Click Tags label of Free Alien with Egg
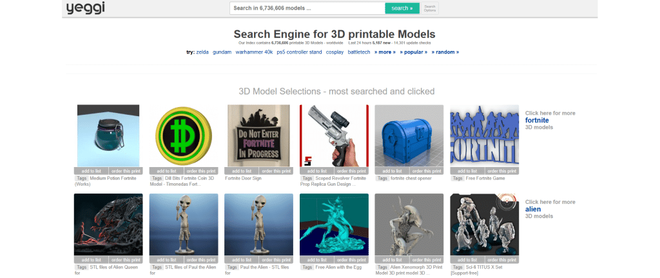Image resolution: width=660 pixels, height=278 pixels. [307, 268]
